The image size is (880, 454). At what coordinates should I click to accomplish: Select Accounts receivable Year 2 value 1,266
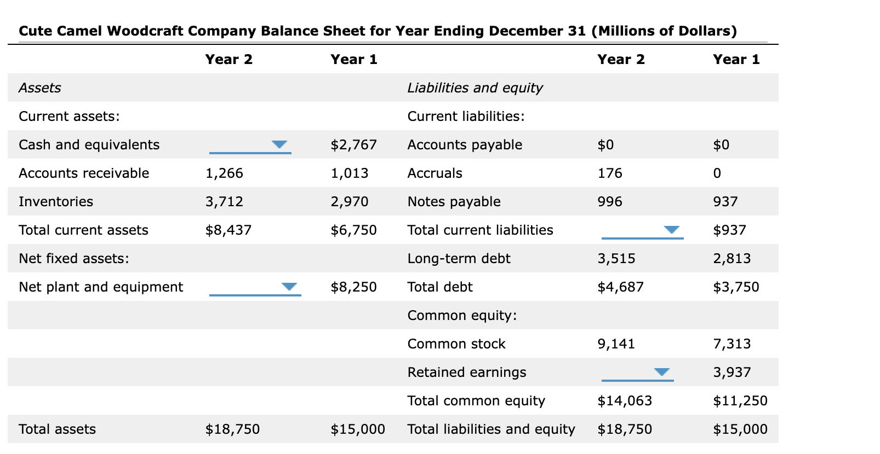224,173
